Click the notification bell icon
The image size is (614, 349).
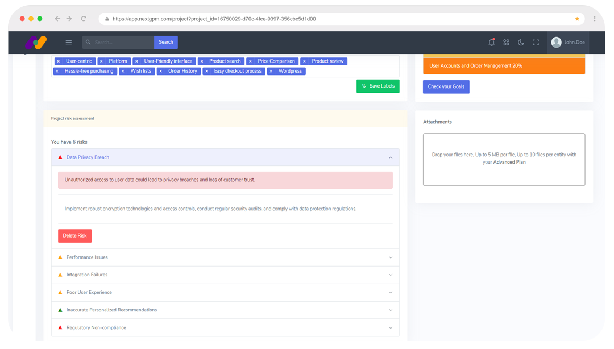coord(491,42)
